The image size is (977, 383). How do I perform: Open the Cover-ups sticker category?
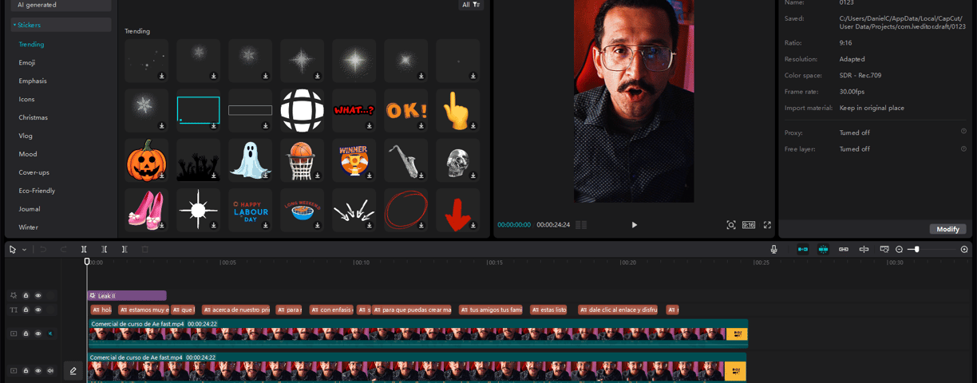pos(34,172)
